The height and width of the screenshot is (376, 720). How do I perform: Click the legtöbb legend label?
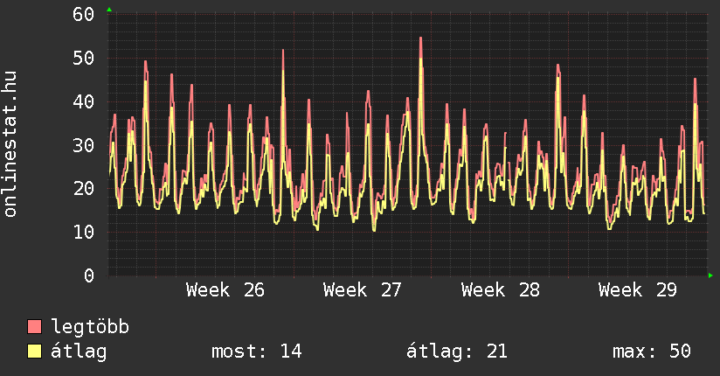pyautogui.click(x=90, y=327)
